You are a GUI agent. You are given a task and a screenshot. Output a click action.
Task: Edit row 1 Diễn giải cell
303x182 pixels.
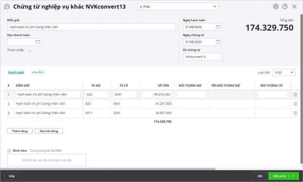48,94
